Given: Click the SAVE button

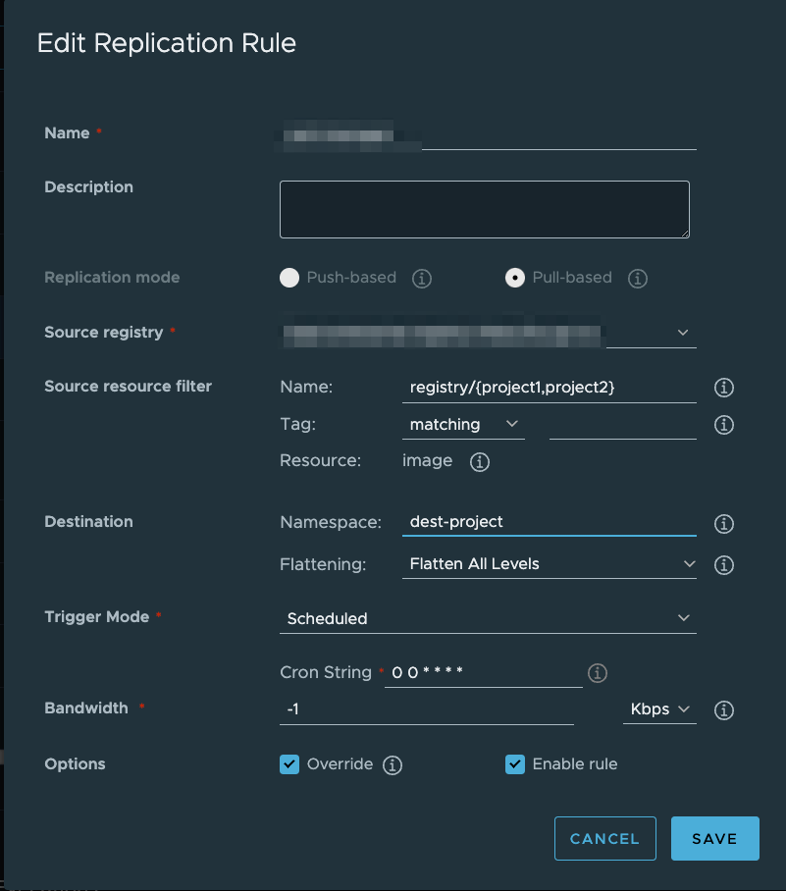Looking at the screenshot, I should (714, 838).
